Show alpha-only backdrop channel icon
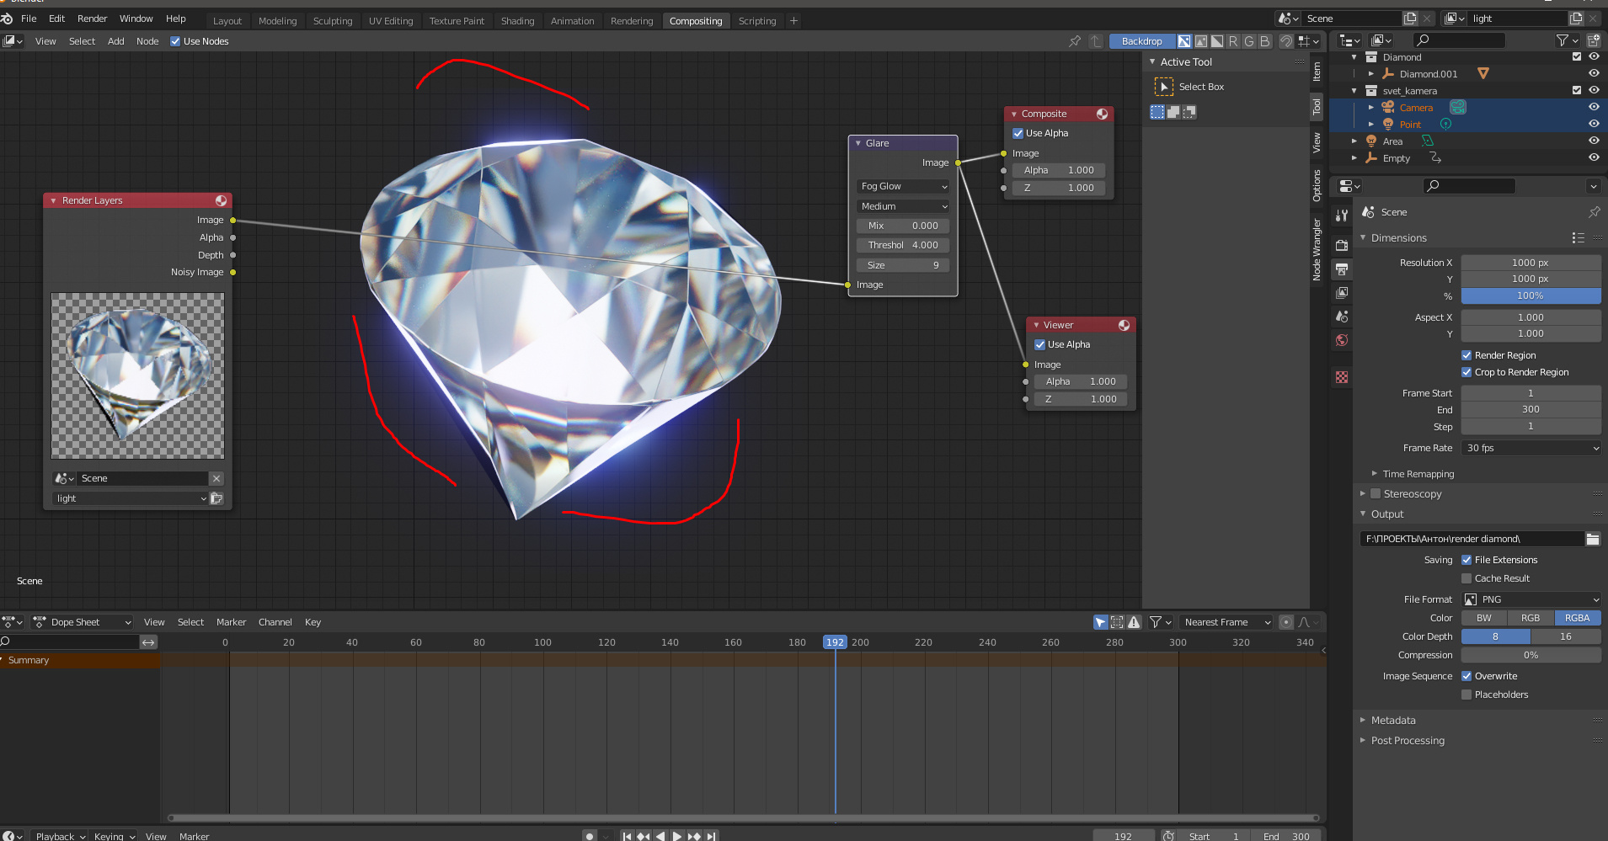Viewport: 1608px width, 841px height. pyautogui.click(x=1217, y=41)
